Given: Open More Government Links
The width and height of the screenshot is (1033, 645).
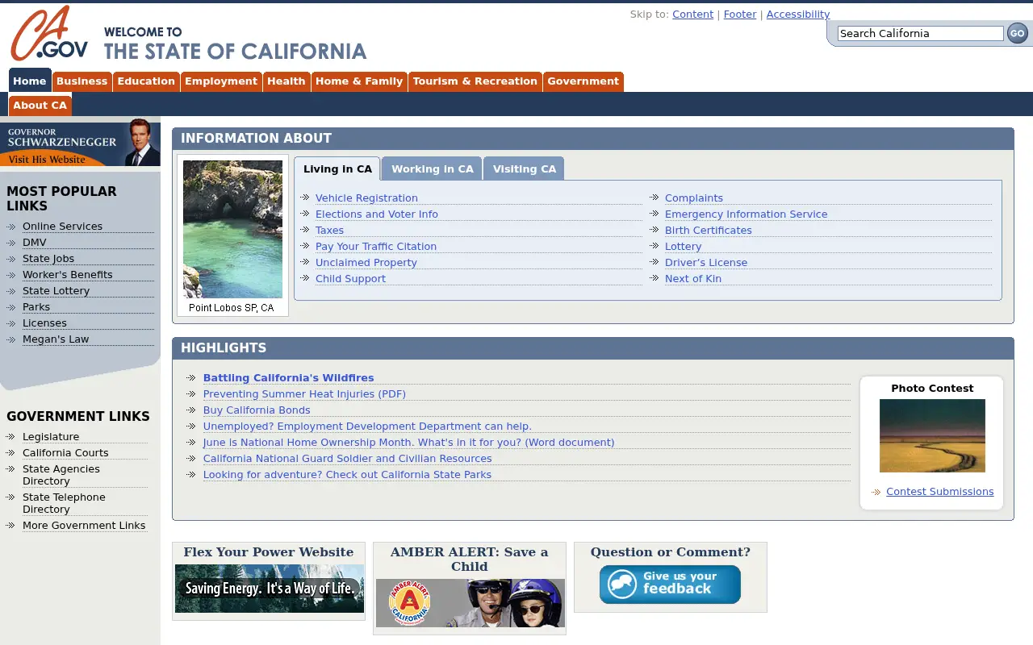Looking at the screenshot, I should coord(84,525).
